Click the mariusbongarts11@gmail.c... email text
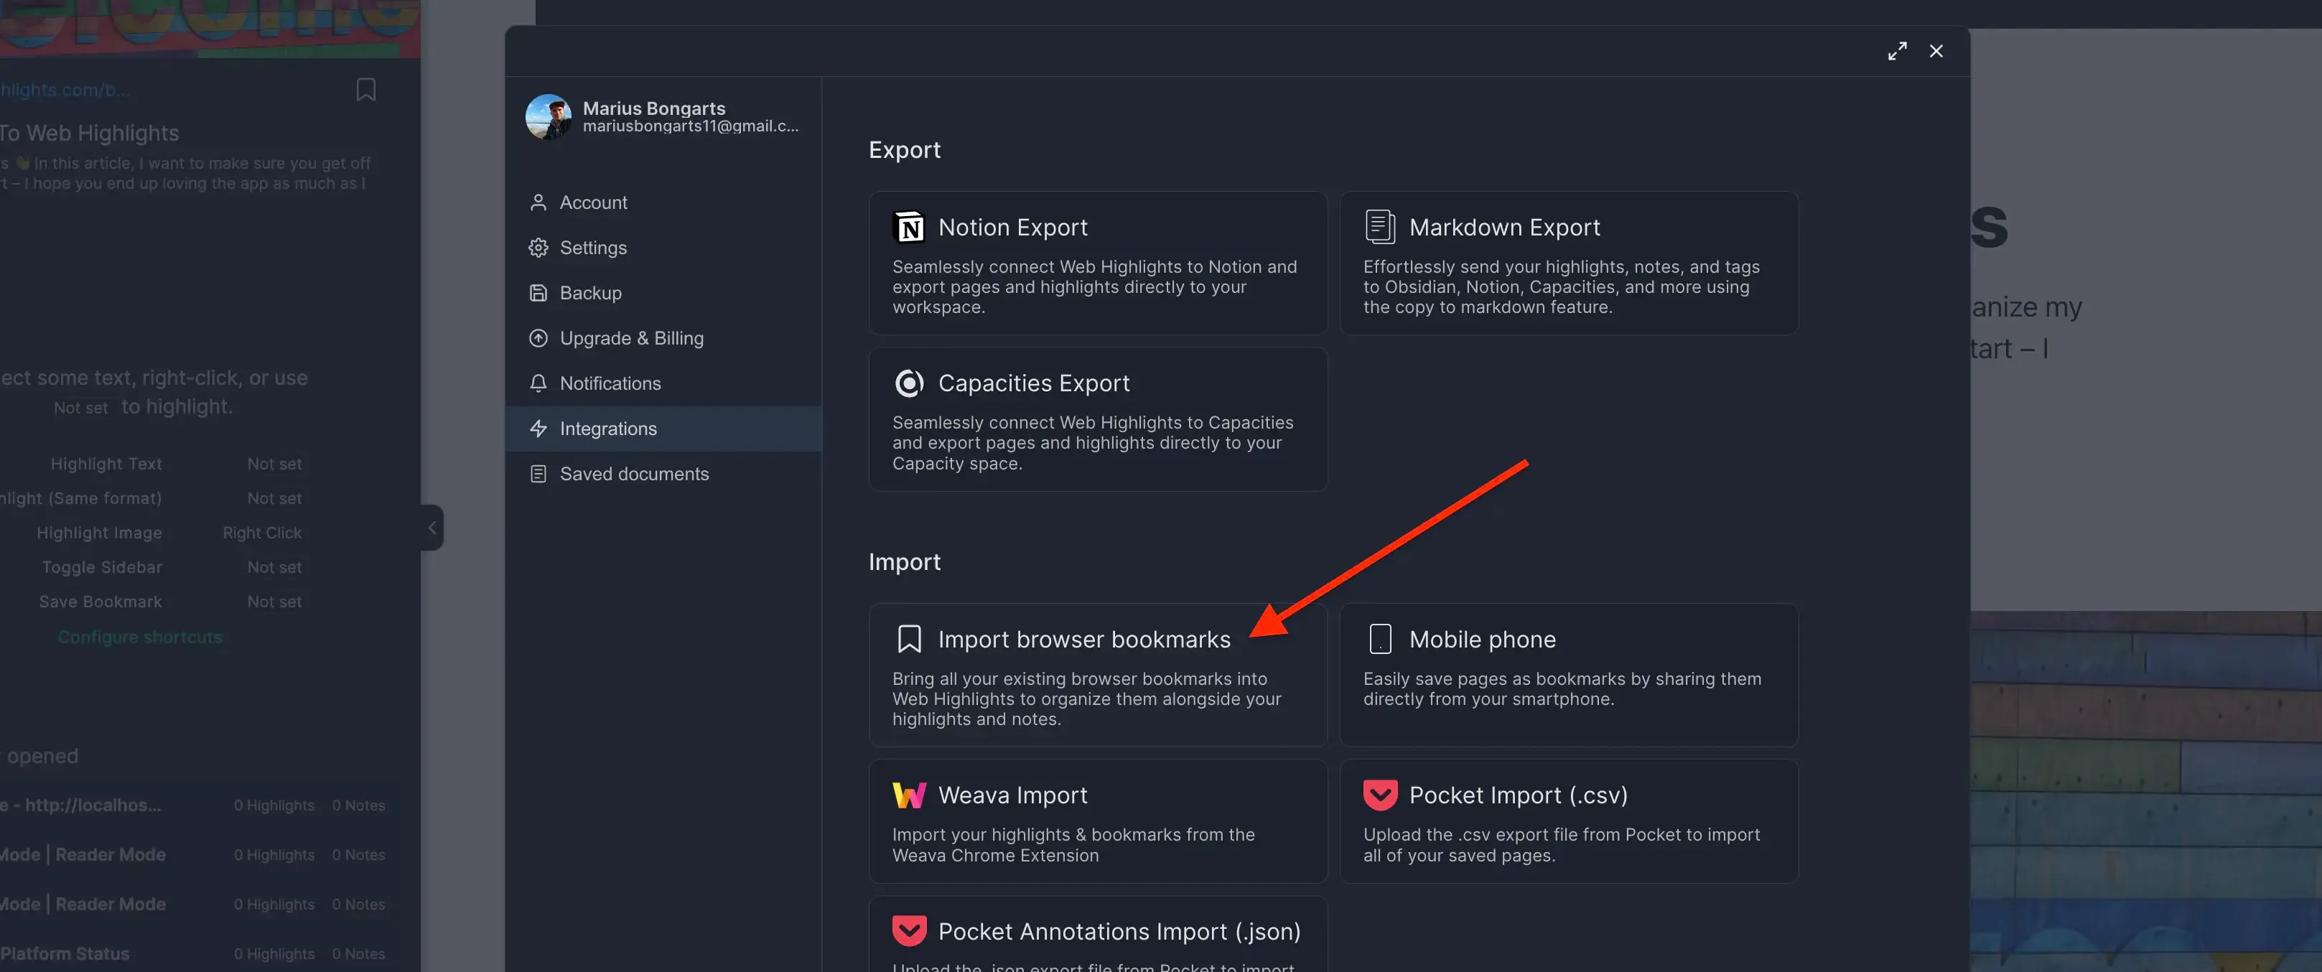The width and height of the screenshot is (2322, 972). click(691, 126)
